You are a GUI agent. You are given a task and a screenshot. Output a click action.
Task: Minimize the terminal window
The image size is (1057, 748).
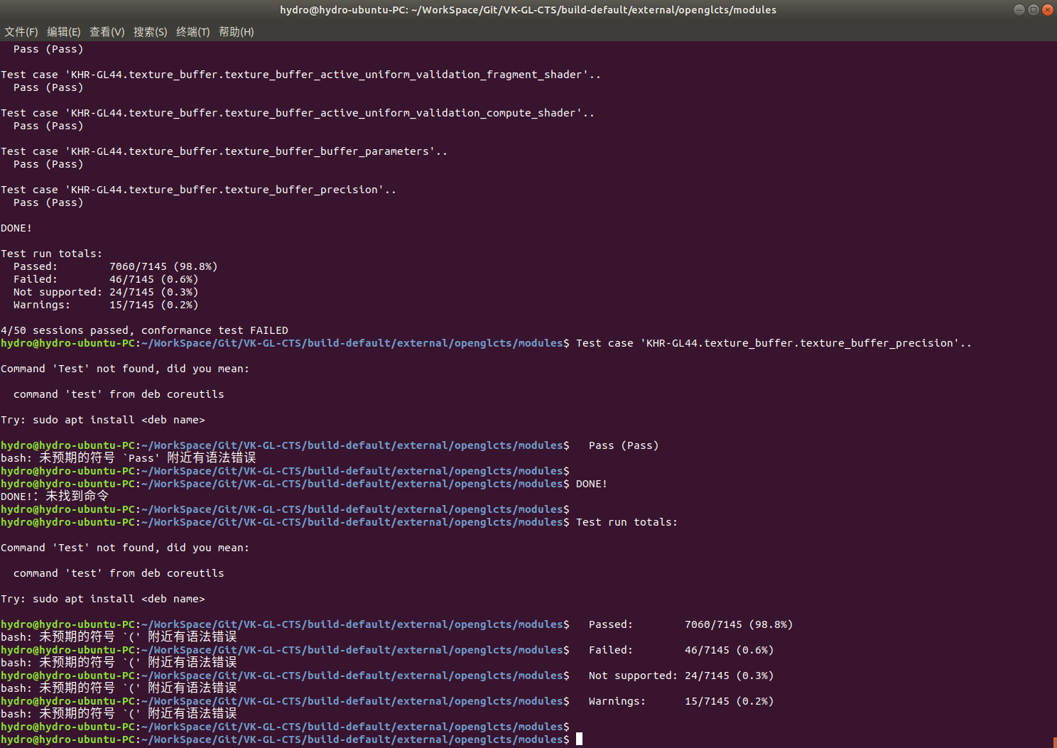1019,10
